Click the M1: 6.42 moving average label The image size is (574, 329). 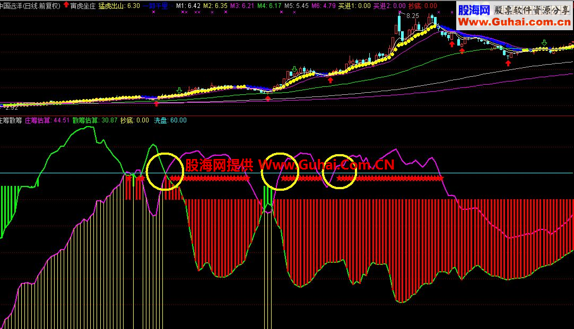pyautogui.click(x=188, y=6)
